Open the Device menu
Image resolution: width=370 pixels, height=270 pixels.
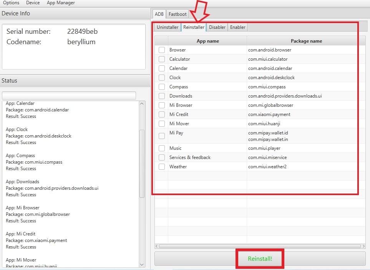click(x=33, y=3)
